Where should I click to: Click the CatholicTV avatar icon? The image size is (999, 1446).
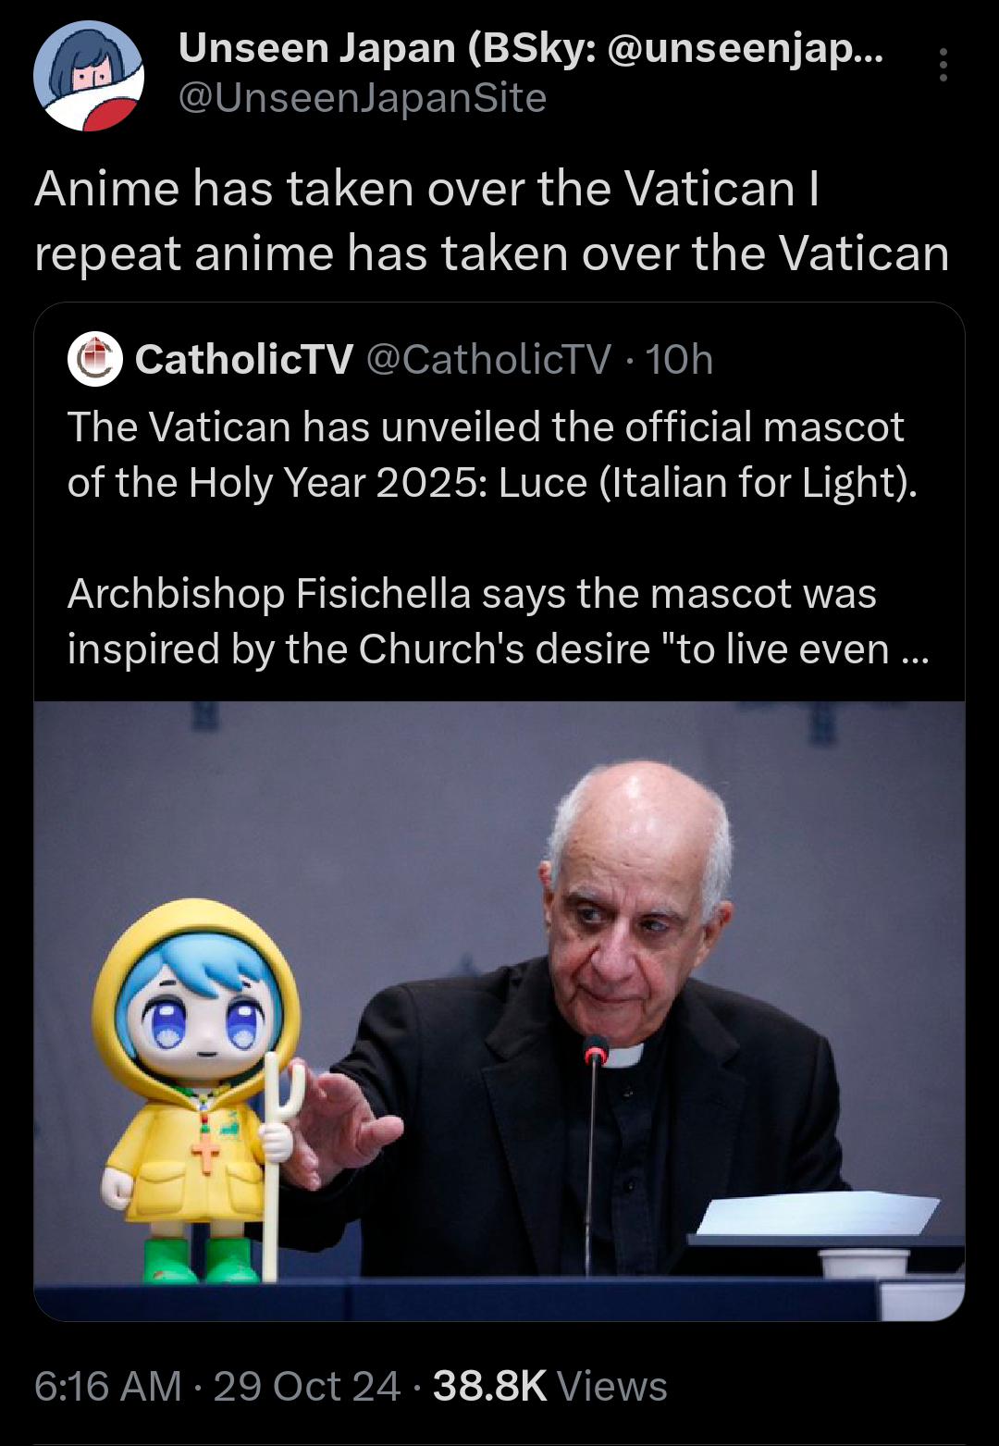click(x=95, y=358)
